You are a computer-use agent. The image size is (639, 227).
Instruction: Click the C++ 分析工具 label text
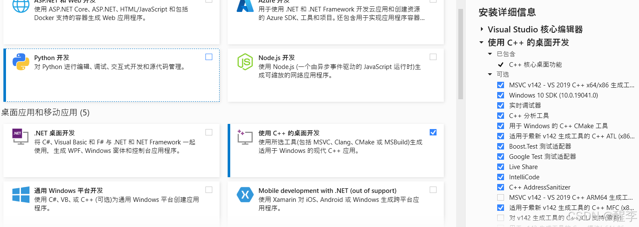(529, 116)
